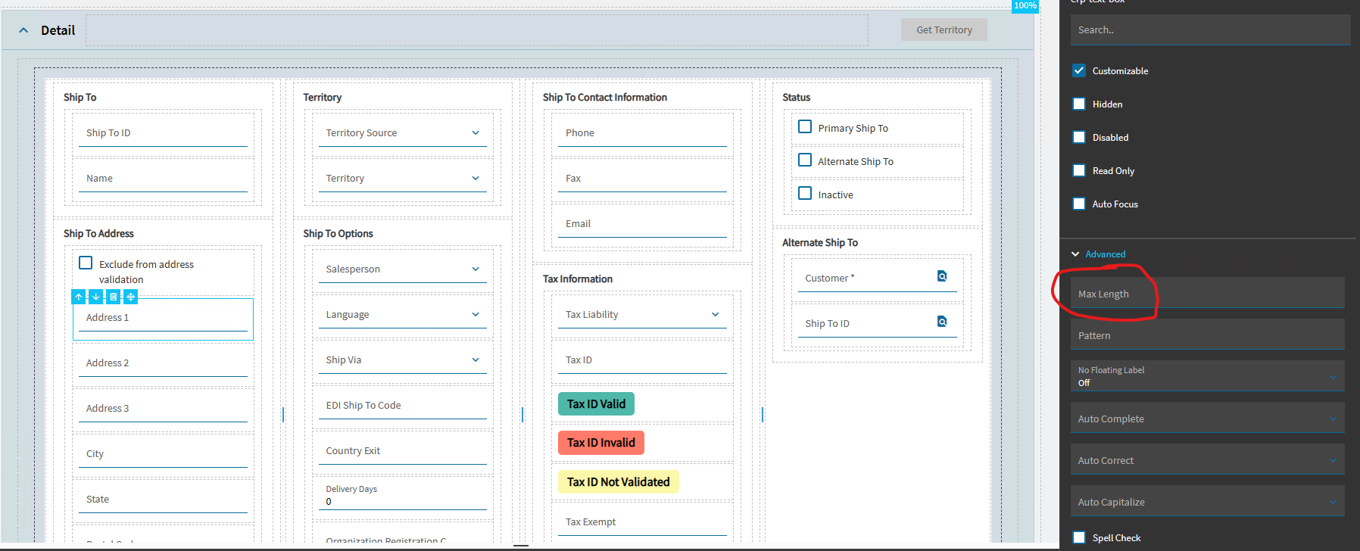Click the move down arrow above Address 1
Image resolution: width=1360 pixels, height=551 pixels.
(x=96, y=297)
